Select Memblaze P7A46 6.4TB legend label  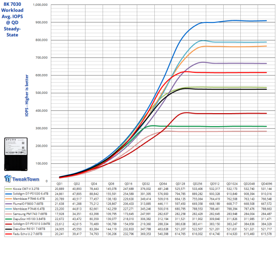click(29, 209)
